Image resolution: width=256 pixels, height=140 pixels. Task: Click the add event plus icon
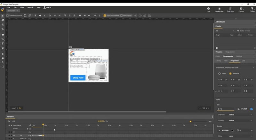pyautogui.click(x=217, y=48)
